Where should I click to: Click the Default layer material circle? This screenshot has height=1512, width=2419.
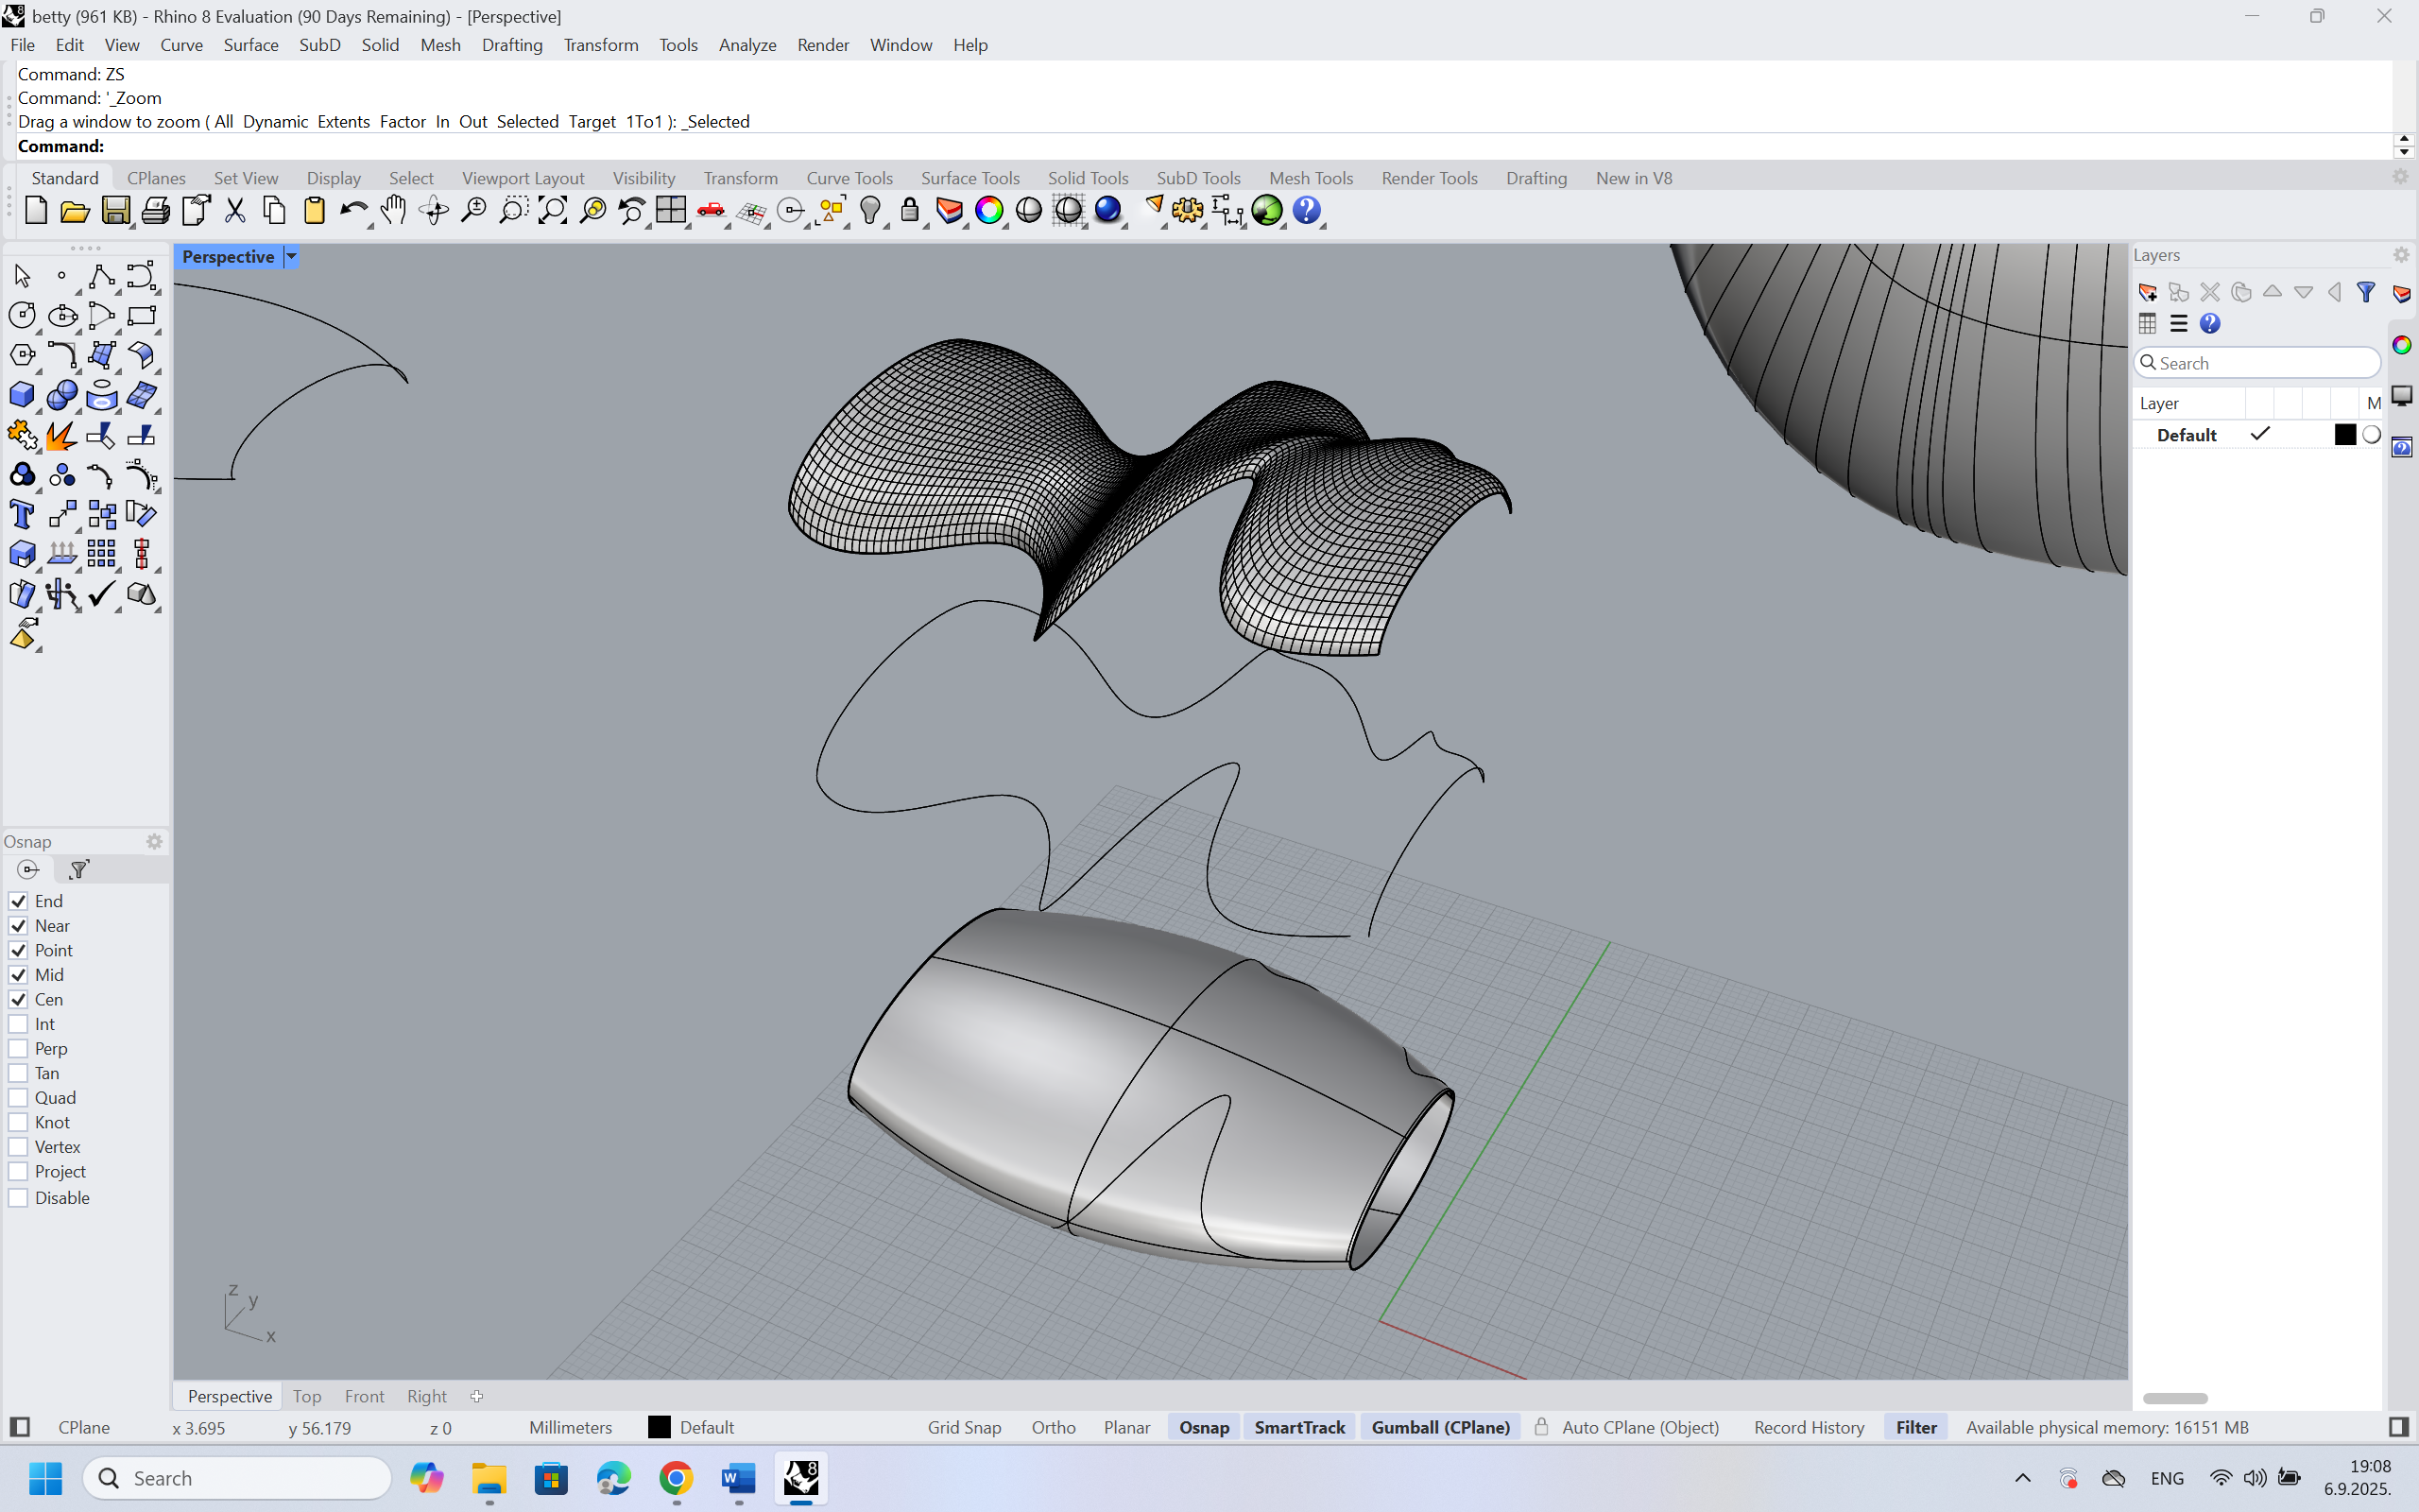pyautogui.click(x=2371, y=434)
